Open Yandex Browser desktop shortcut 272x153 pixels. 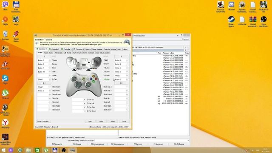(x=6, y=123)
